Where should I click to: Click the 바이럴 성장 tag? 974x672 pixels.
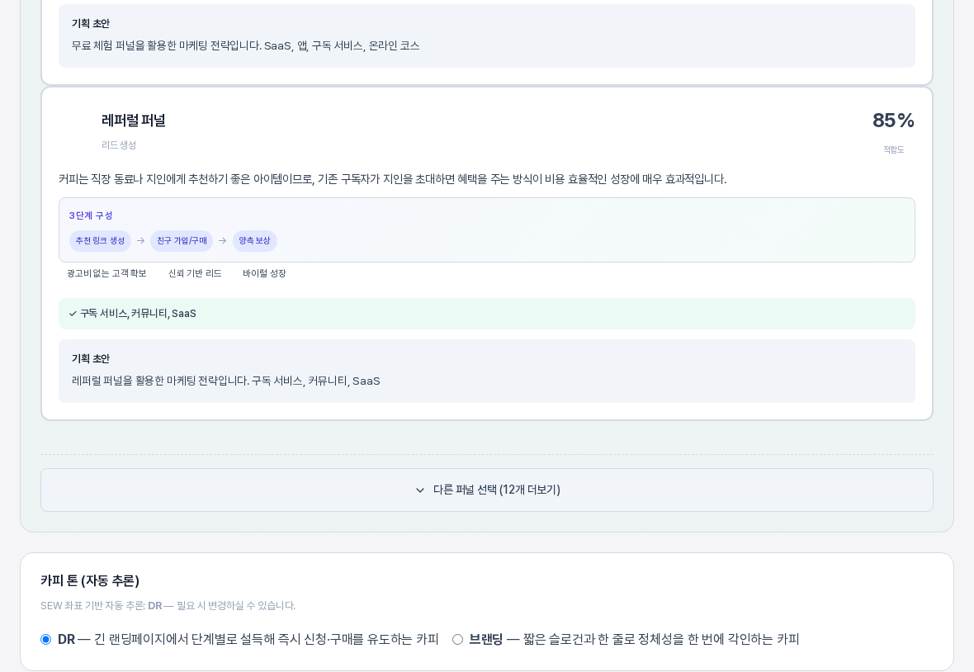pyautogui.click(x=265, y=273)
